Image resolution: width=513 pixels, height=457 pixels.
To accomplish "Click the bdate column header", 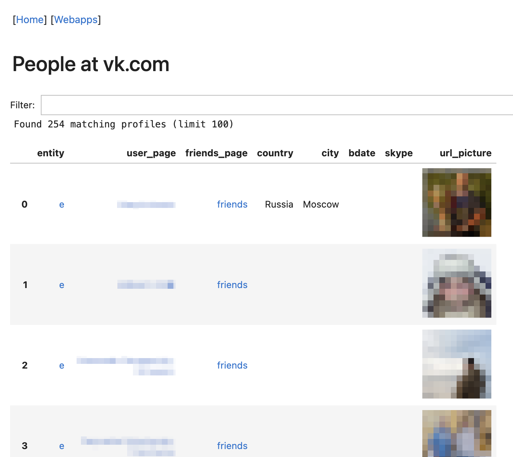I will (x=362, y=153).
